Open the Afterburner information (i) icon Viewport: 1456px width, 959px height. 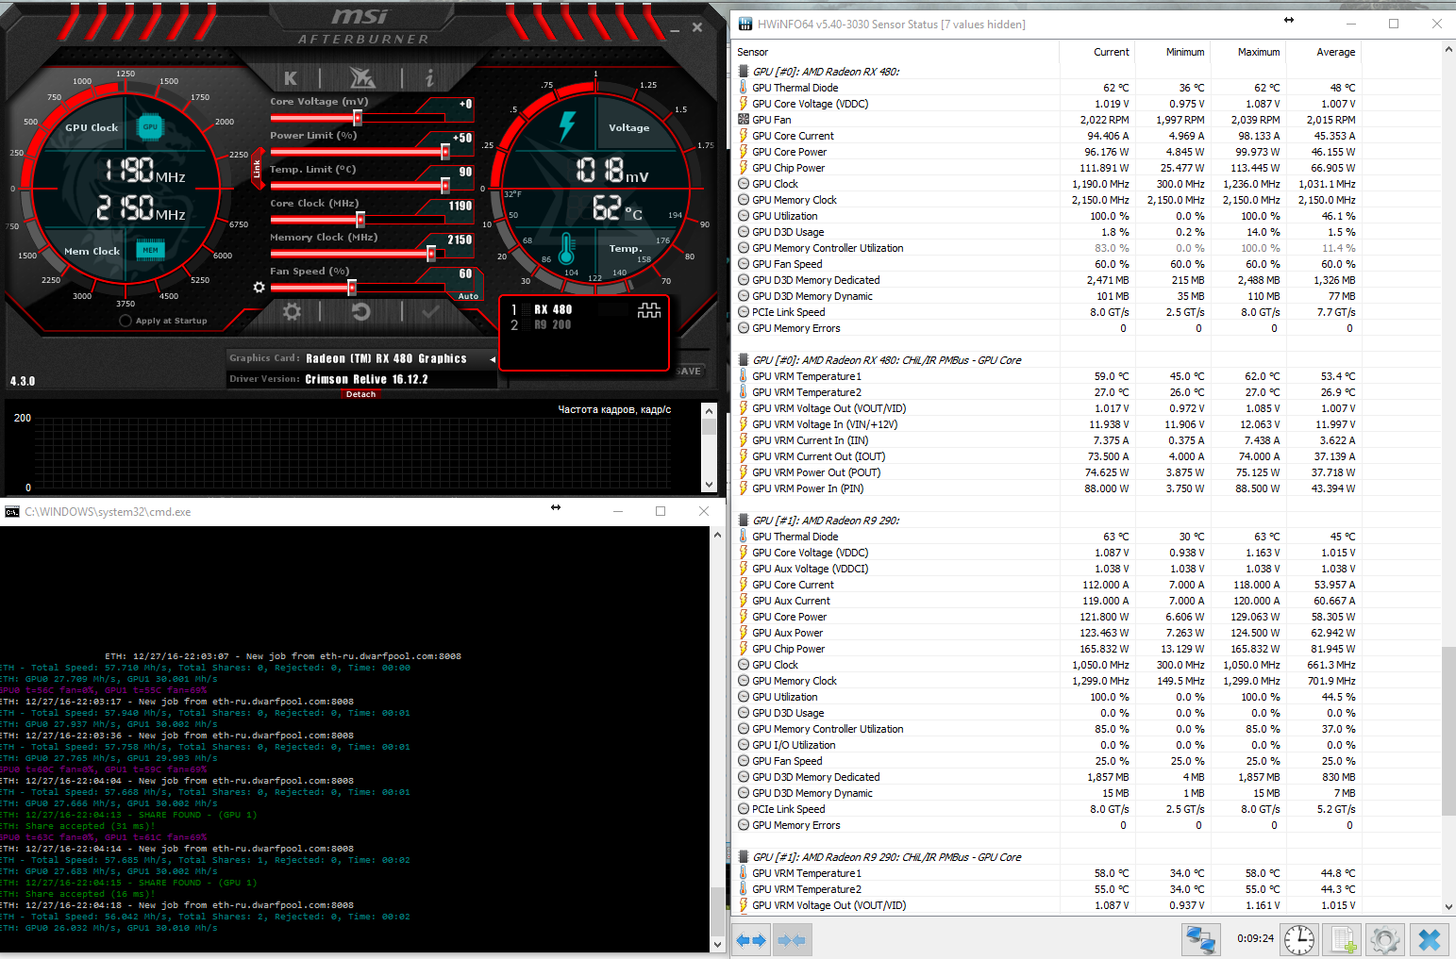429,78
